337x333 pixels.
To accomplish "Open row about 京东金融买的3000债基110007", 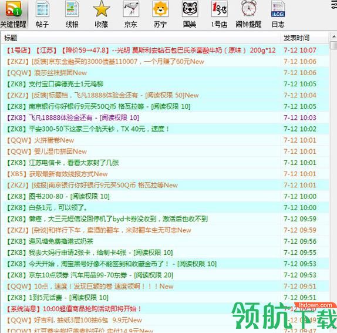I will 165,62.
